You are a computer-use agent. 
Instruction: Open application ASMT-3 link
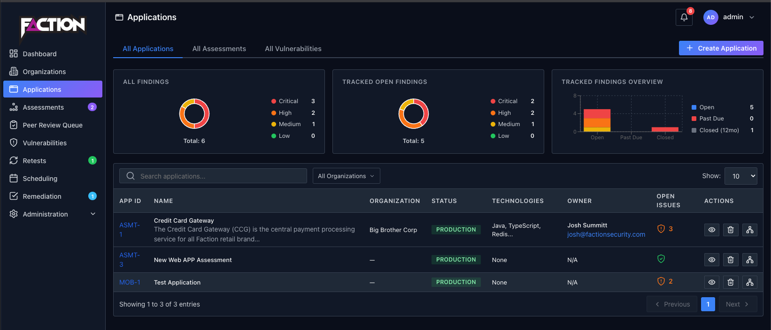click(130, 260)
